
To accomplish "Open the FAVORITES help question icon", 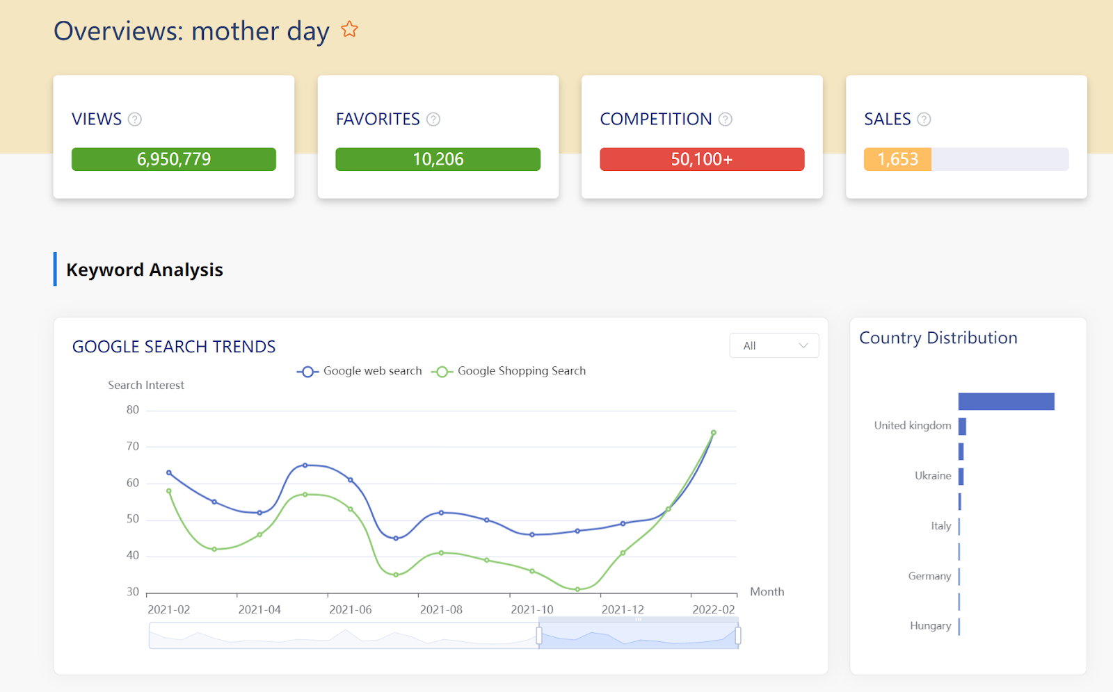I will coord(433,120).
